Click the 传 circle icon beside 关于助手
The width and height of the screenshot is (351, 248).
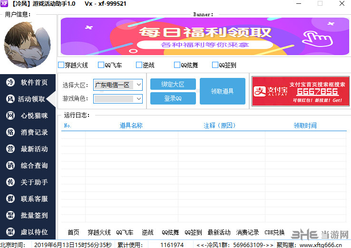[10, 182]
